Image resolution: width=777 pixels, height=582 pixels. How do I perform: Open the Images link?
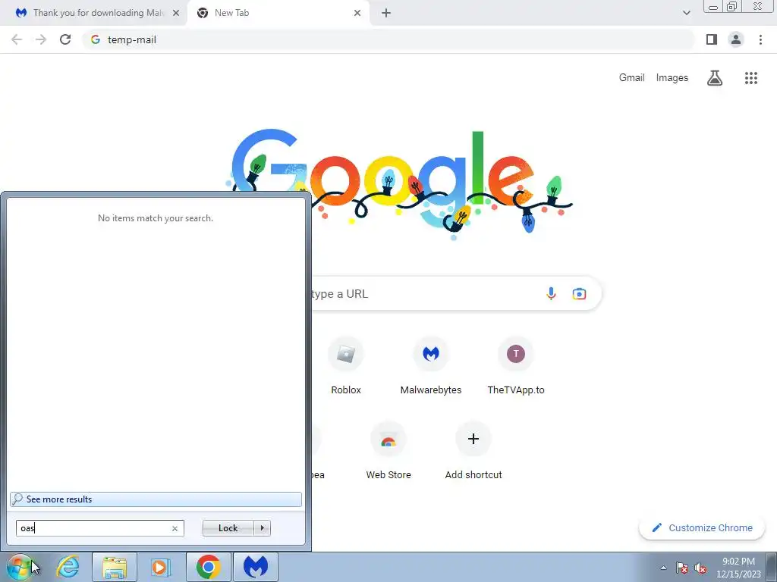pos(672,78)
